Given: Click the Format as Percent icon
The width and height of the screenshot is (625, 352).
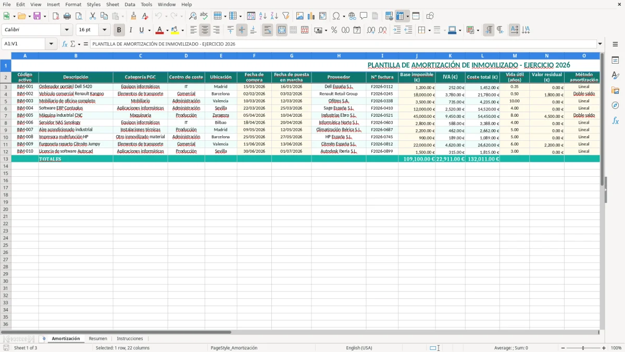Looking at the screenshot, I should click(x=334, y=30).
